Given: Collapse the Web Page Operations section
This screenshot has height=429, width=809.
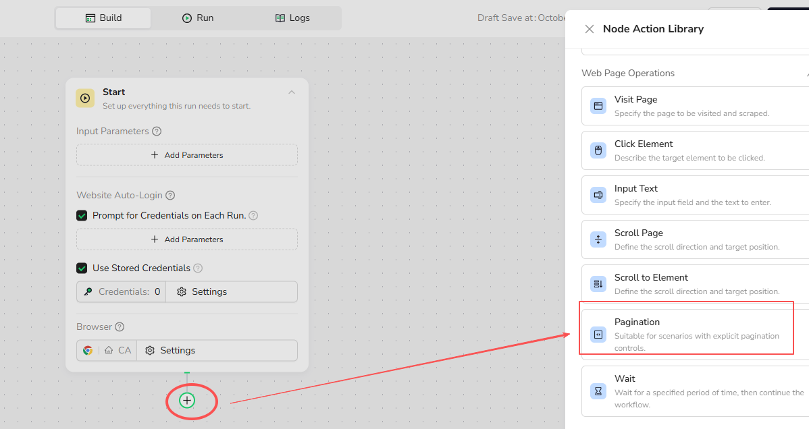Looking at the screenshot, I should 806,74.
